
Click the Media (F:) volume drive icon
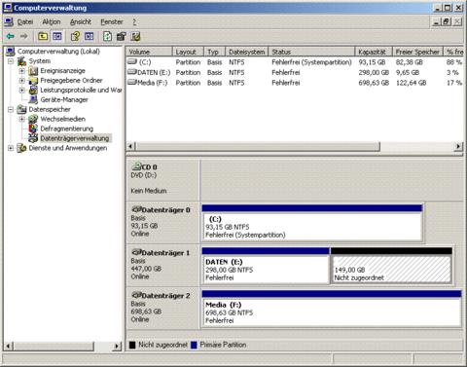click(x=132, y=82)
